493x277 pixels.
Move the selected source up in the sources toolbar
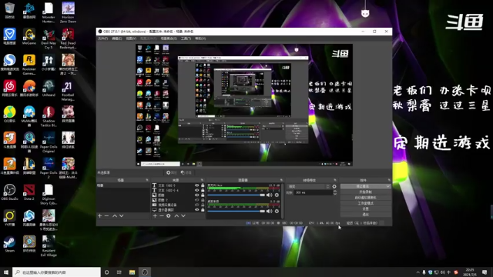click(176, 215)
